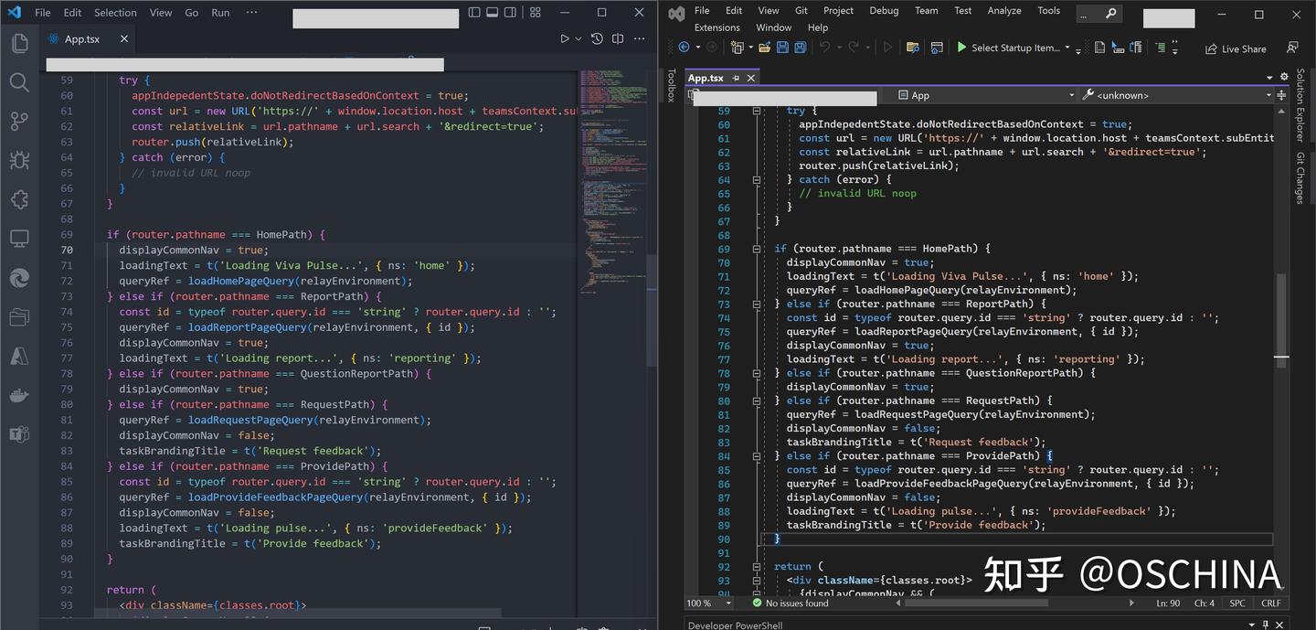
Task: Click the Live Share button
Action: pyautogui.click(x=1236, y=48)
